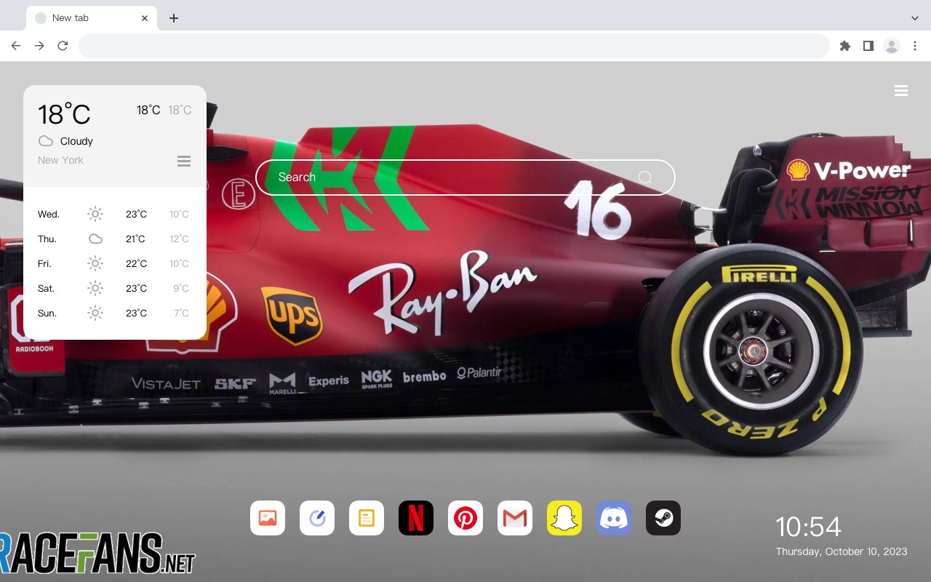Click Thursday's high temperature 21°C
Image resolution: width=931 pixels, height=582 pixels.
coord(136,239)
